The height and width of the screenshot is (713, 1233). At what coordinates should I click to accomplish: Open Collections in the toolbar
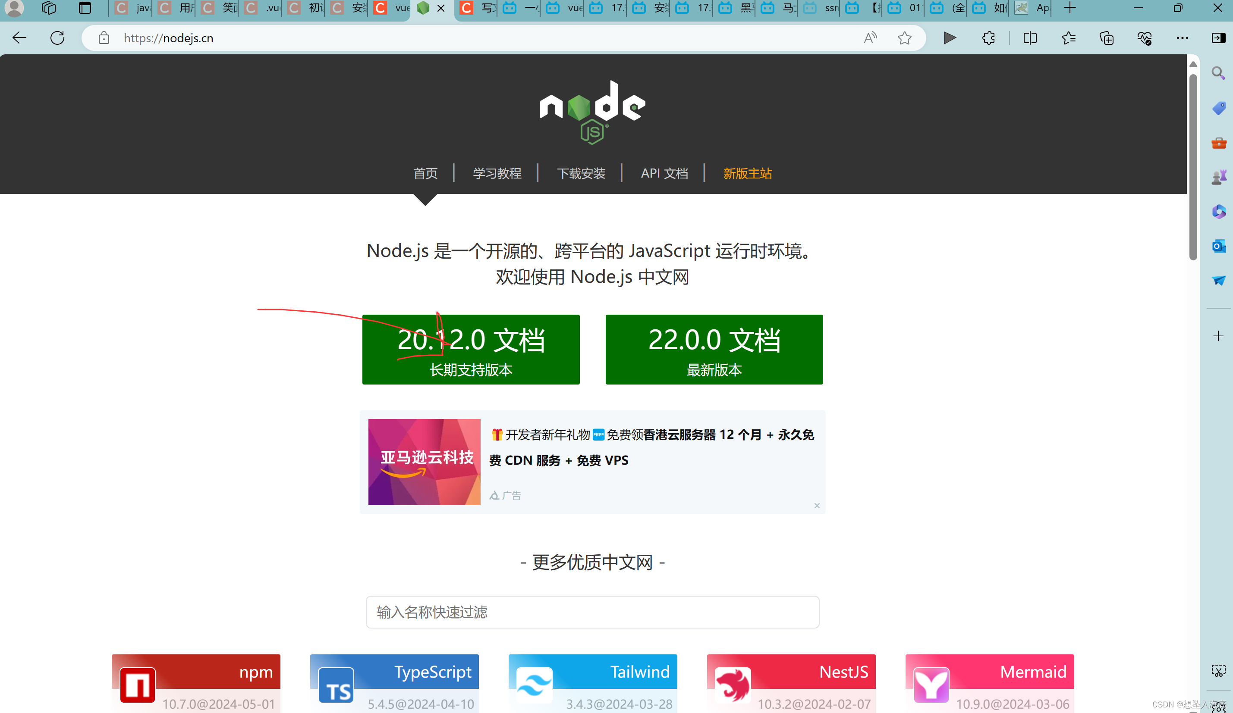pyautogui.click(x=1107, y=38)
